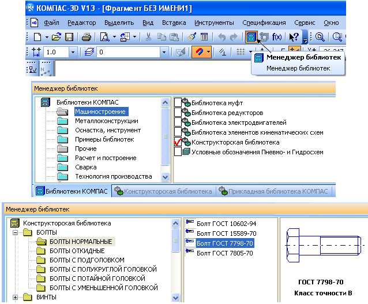Select the Металлоконструкции folder
The image size is (368, 304).
tap(107, 121)
